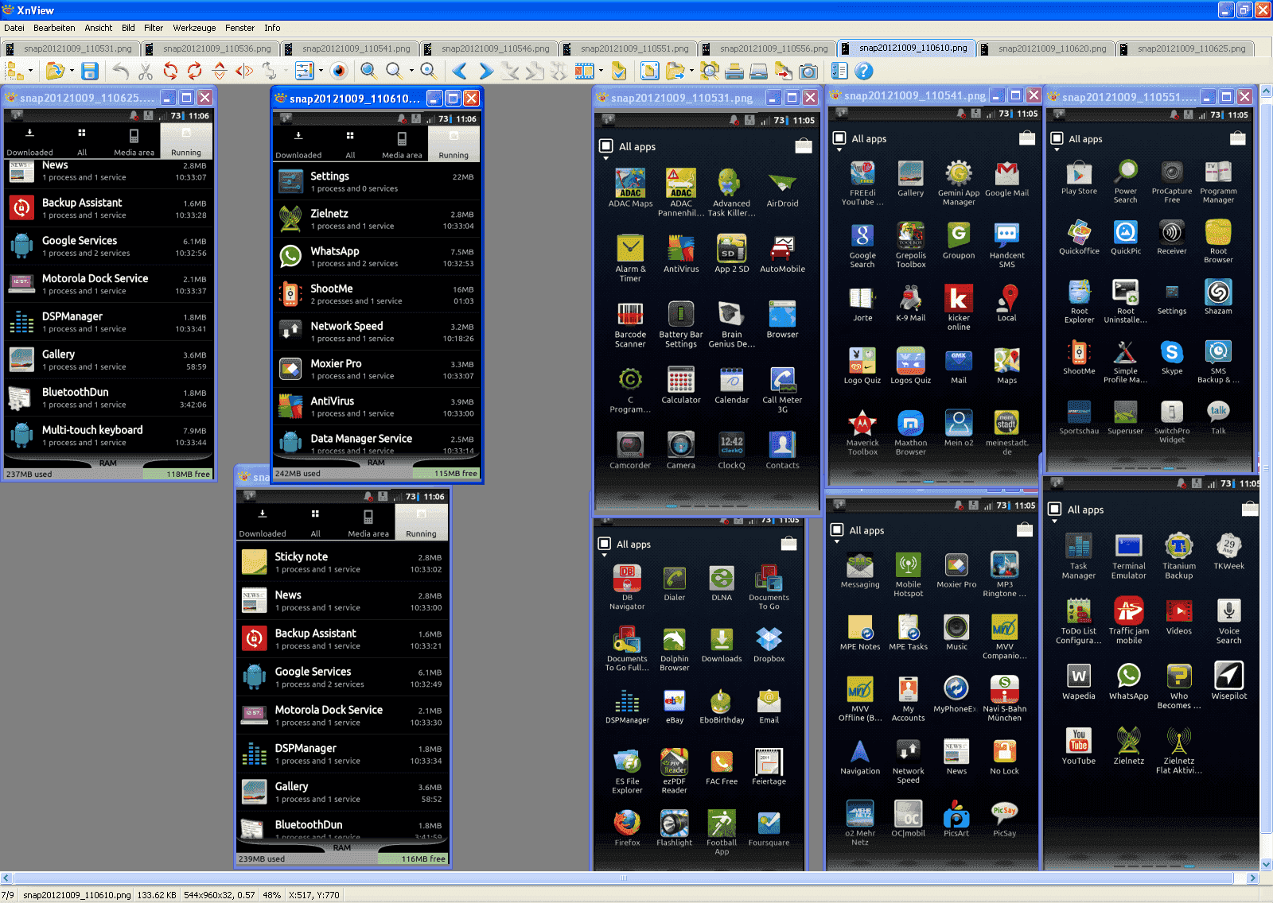Click vertical scrollbar down arrow
Viewport: 1273px width, 903px height.
(x=1266, y=865)
